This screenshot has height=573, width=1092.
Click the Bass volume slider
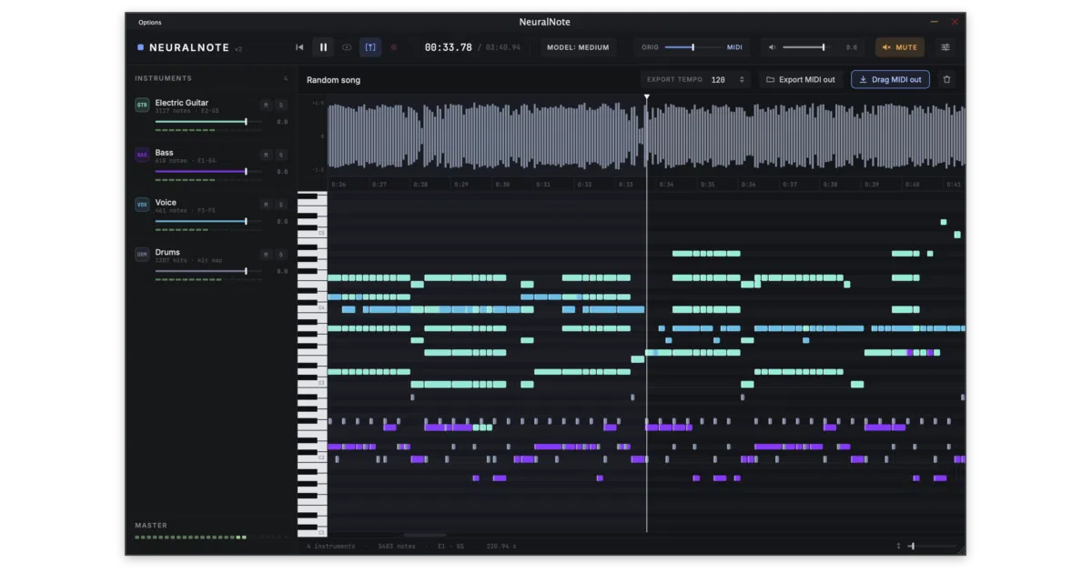click(x=208, y=171)
